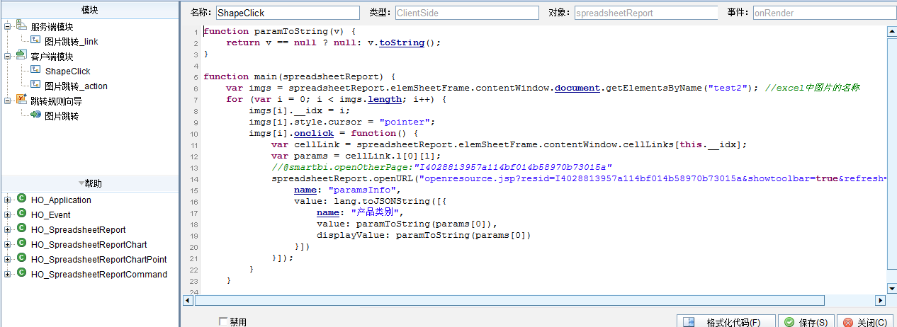The height and width of the screenshot is (327, 897).
Task: Click the horizontal scrollbar left arrow
Action: pyautogui.click(x=188, y=300)
